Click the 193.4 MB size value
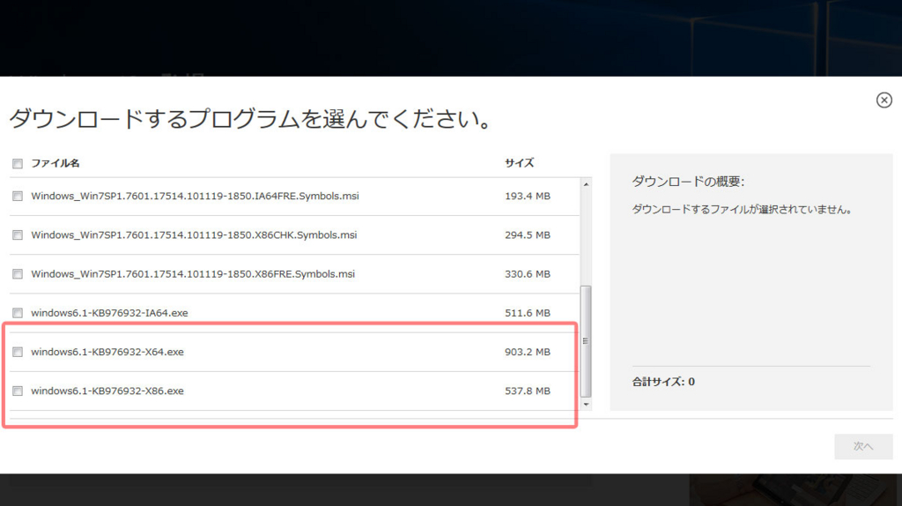902x506 pixels. click(528, 197)
